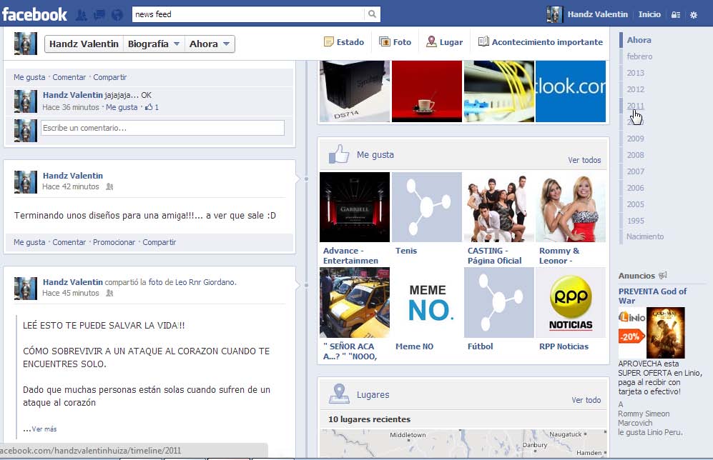Open the messages icon in top bar

click(x=99, y=14)
